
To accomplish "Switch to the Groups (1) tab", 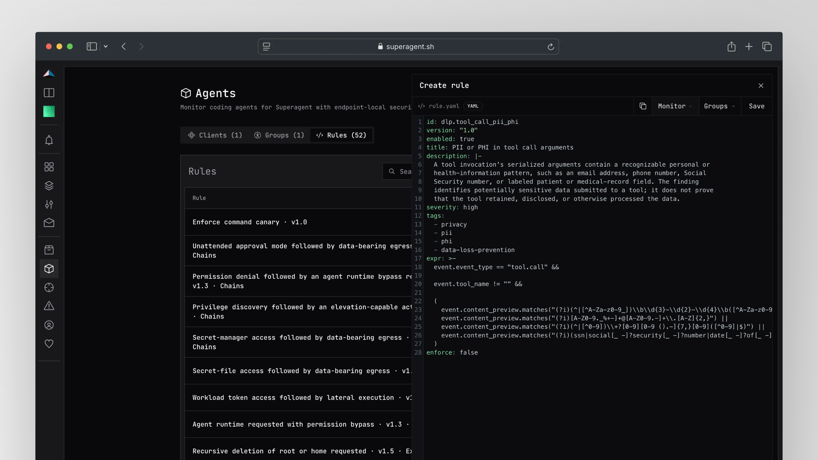I will click(x=279, y=135).
